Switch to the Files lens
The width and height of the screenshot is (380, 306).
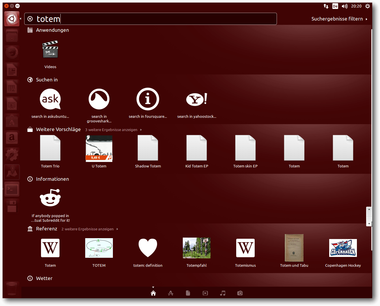pyautogui.click(x=188, y=293)
